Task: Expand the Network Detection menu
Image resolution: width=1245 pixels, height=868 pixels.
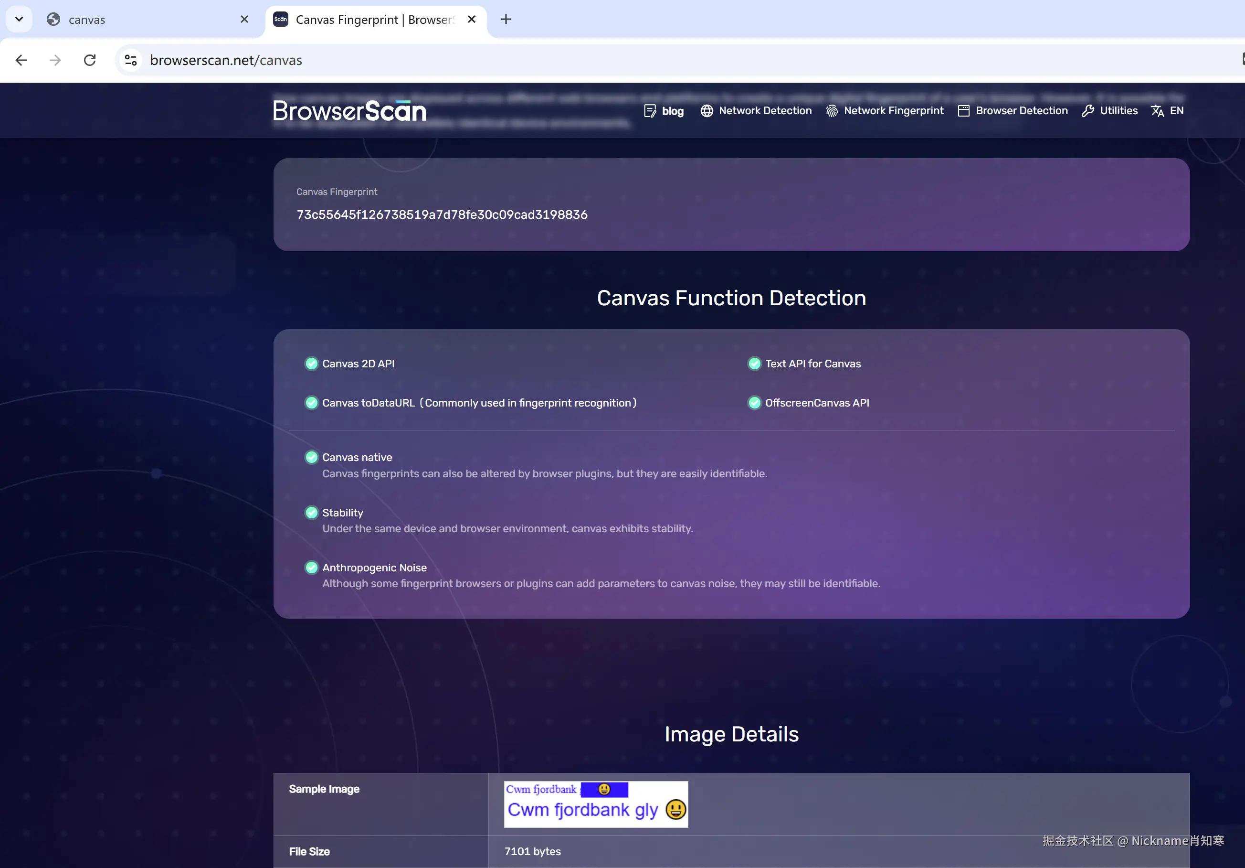Action: (756, 111)
